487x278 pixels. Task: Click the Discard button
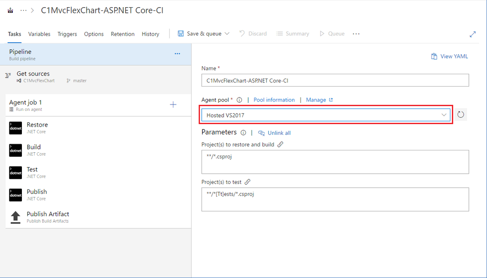253,34
